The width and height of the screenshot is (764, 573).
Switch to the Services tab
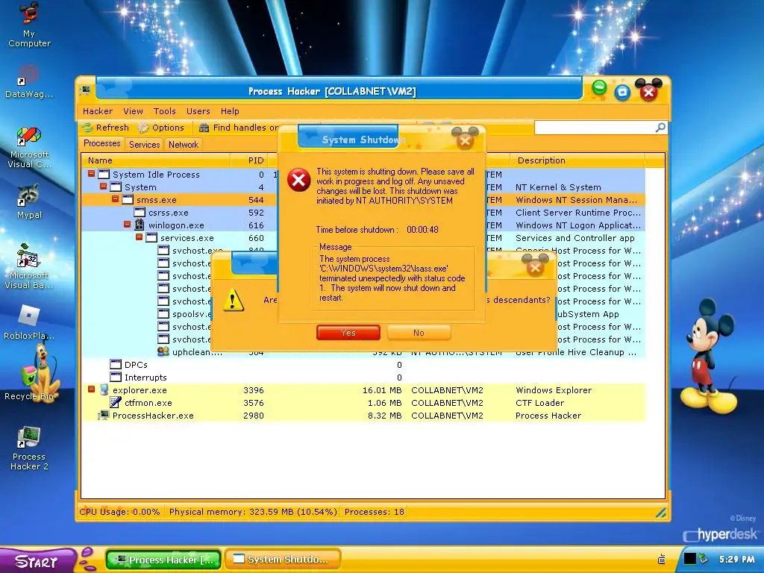pos(144,144)
